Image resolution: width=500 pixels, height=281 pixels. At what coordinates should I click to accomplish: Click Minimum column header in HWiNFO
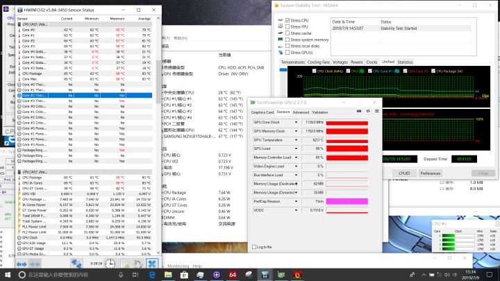click(x=91, y=19)
